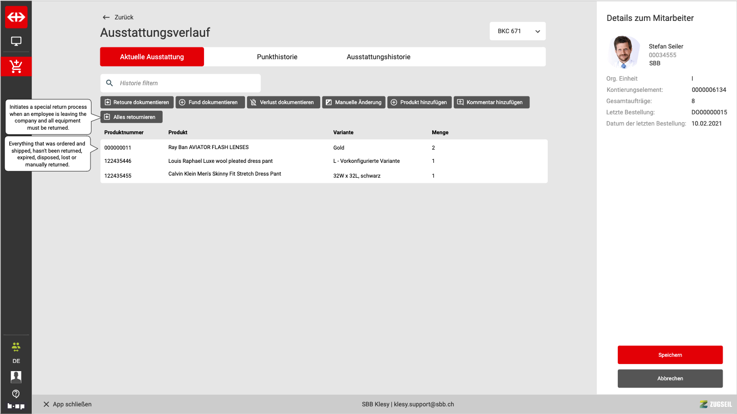
Task: Click the green user switch icon
Action: tap(16, 347)
